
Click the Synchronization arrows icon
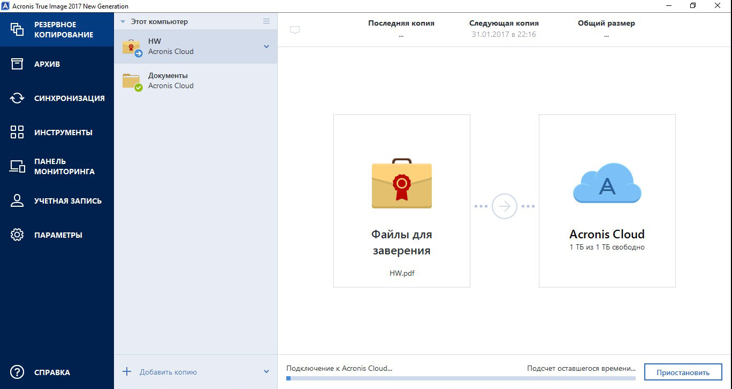coord(17,98)
